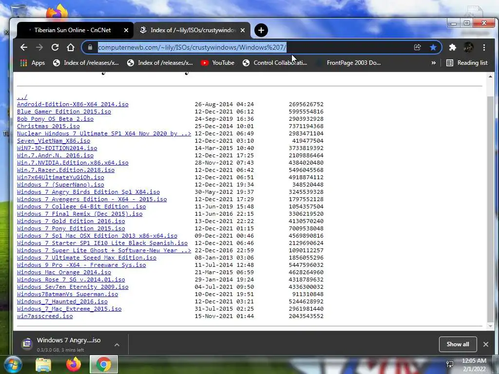499x374 pixels.
Task: Open Windows 7 Gold Edition 2016 link
Action: click(71, 222)
